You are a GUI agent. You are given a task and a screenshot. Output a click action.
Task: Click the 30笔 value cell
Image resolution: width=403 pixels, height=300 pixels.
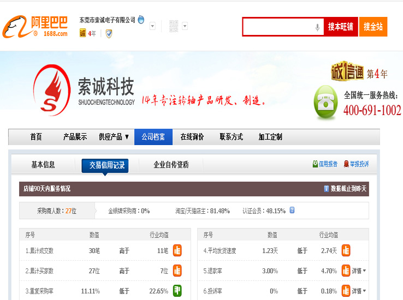[94, 251]
